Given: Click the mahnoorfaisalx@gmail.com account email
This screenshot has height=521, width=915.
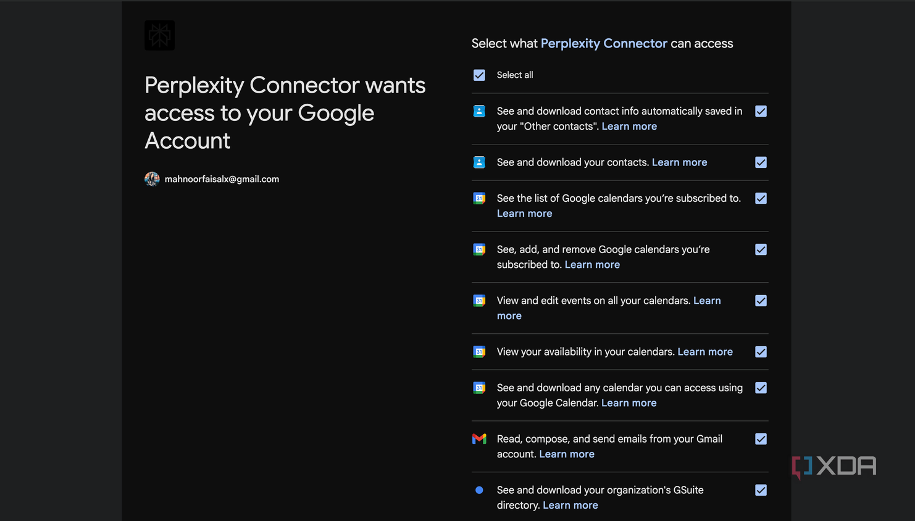Looking at the screenshot, I should pyautogui.click(x=222, y=179).
